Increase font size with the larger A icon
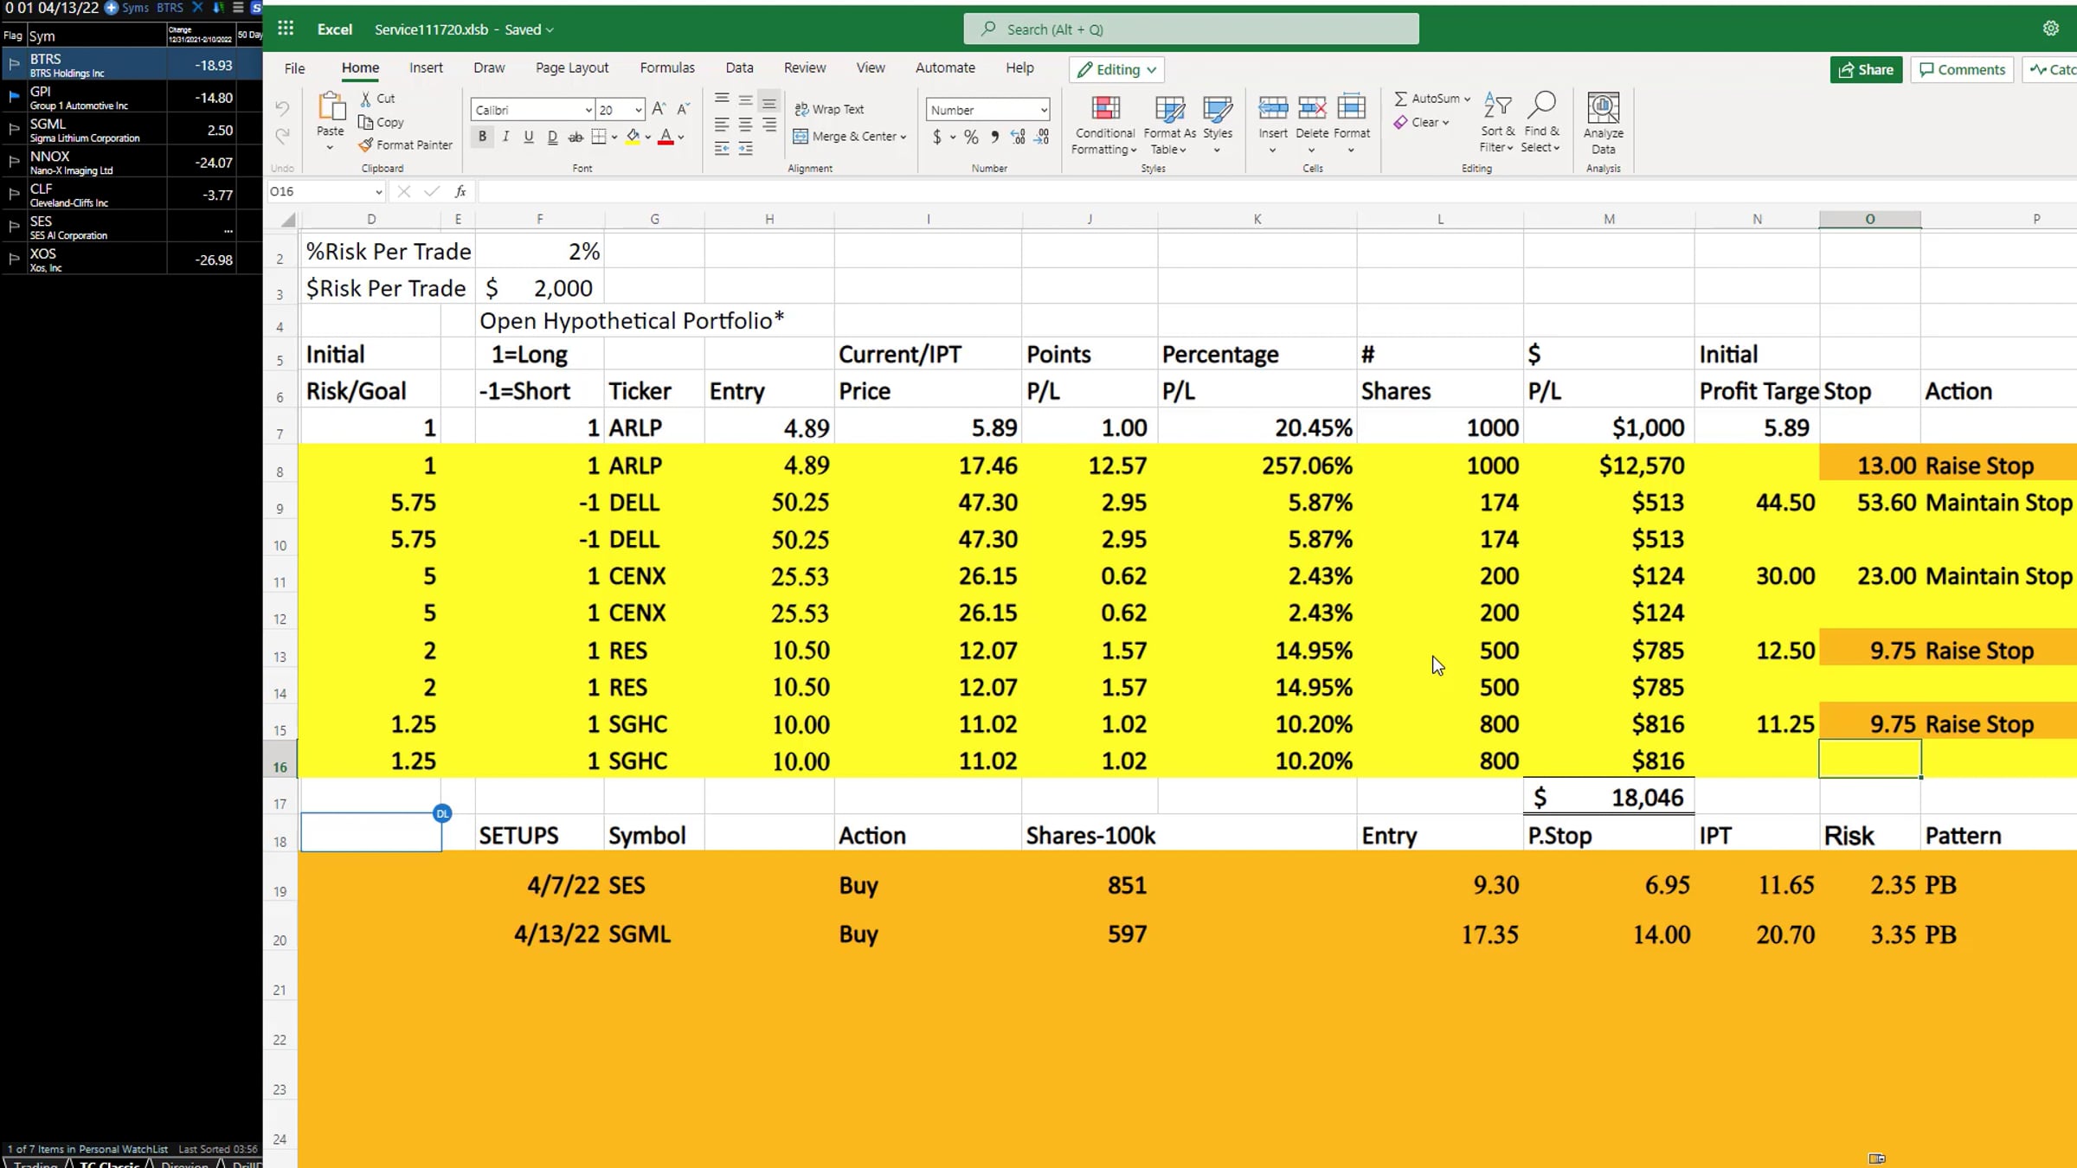 [x=659, y=109]
